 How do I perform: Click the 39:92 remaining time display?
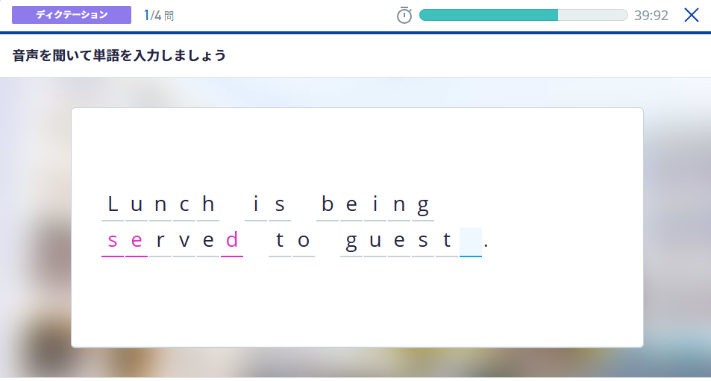(651, 15)
